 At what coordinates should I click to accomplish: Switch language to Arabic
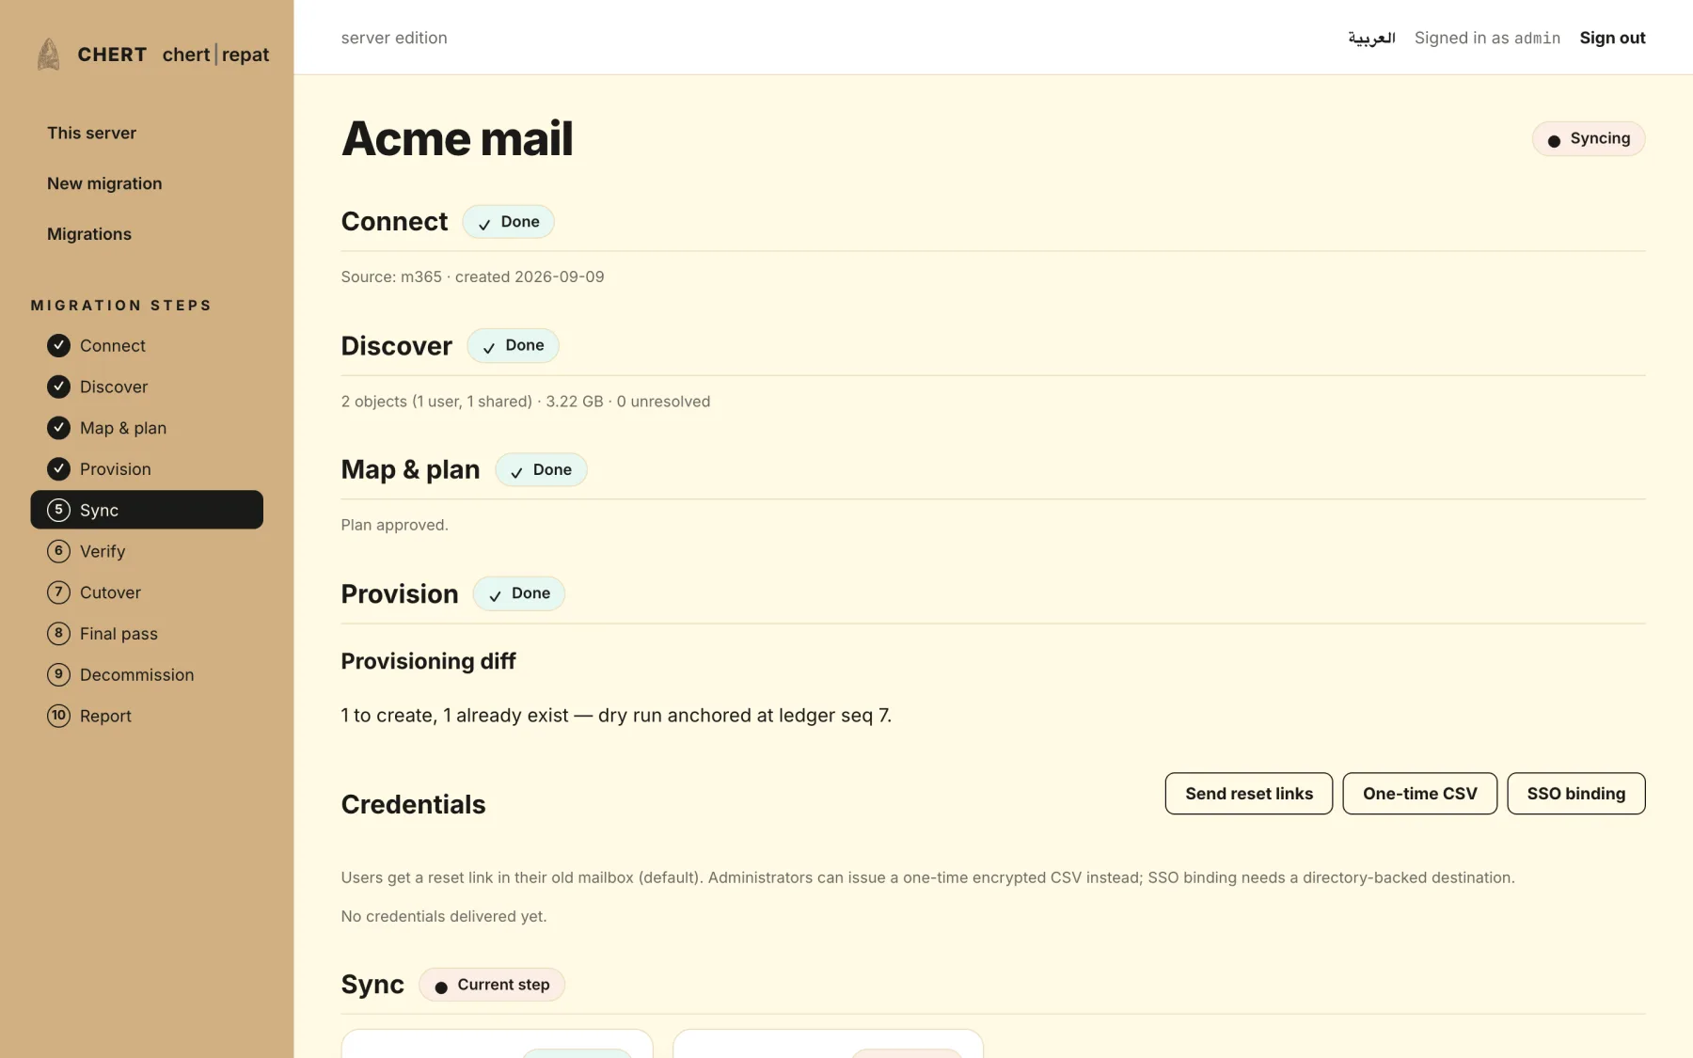(x=1371, y=38)
